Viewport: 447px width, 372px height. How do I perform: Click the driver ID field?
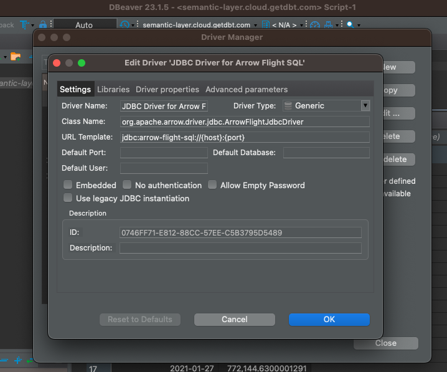pos(240,232)
